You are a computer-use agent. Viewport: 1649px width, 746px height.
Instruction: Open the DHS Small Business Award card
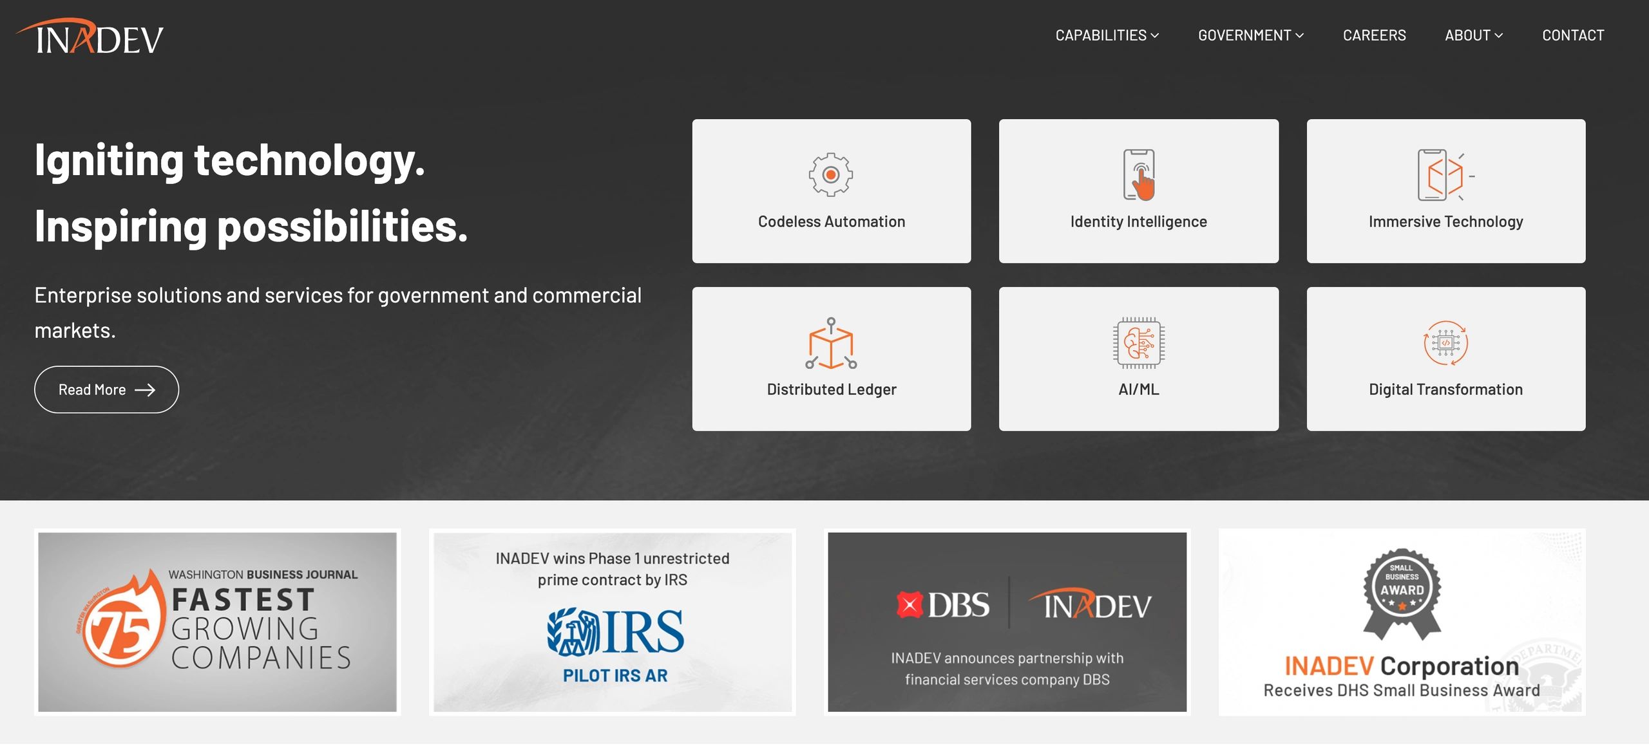(x=1402, y=622)
